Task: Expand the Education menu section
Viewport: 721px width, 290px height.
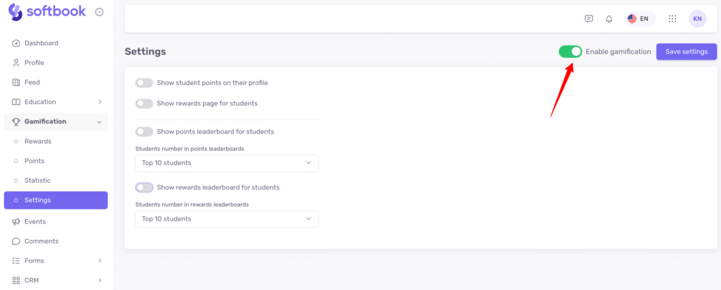Action: (x=56, y=102)
